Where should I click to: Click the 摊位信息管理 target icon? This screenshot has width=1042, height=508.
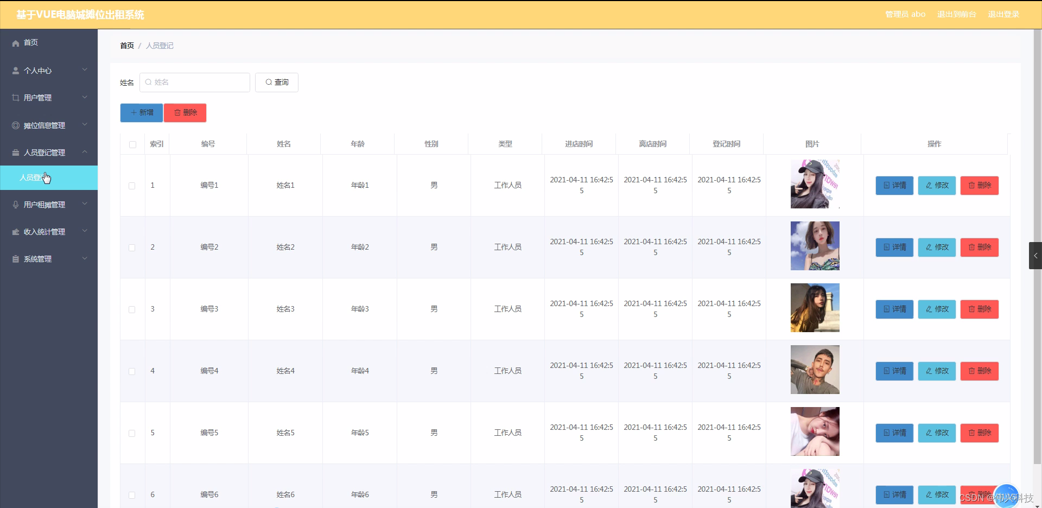click(x=15, y=125)
